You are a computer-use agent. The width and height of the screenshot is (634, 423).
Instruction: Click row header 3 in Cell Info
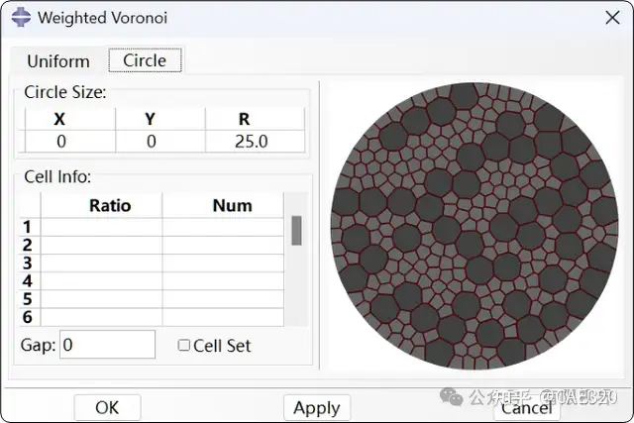(x=30, y=263)
